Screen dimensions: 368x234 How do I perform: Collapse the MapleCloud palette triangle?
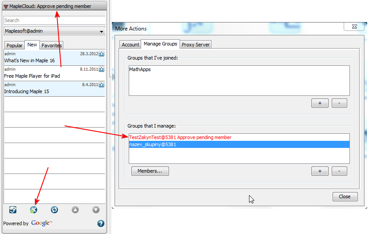coord(6,7)
